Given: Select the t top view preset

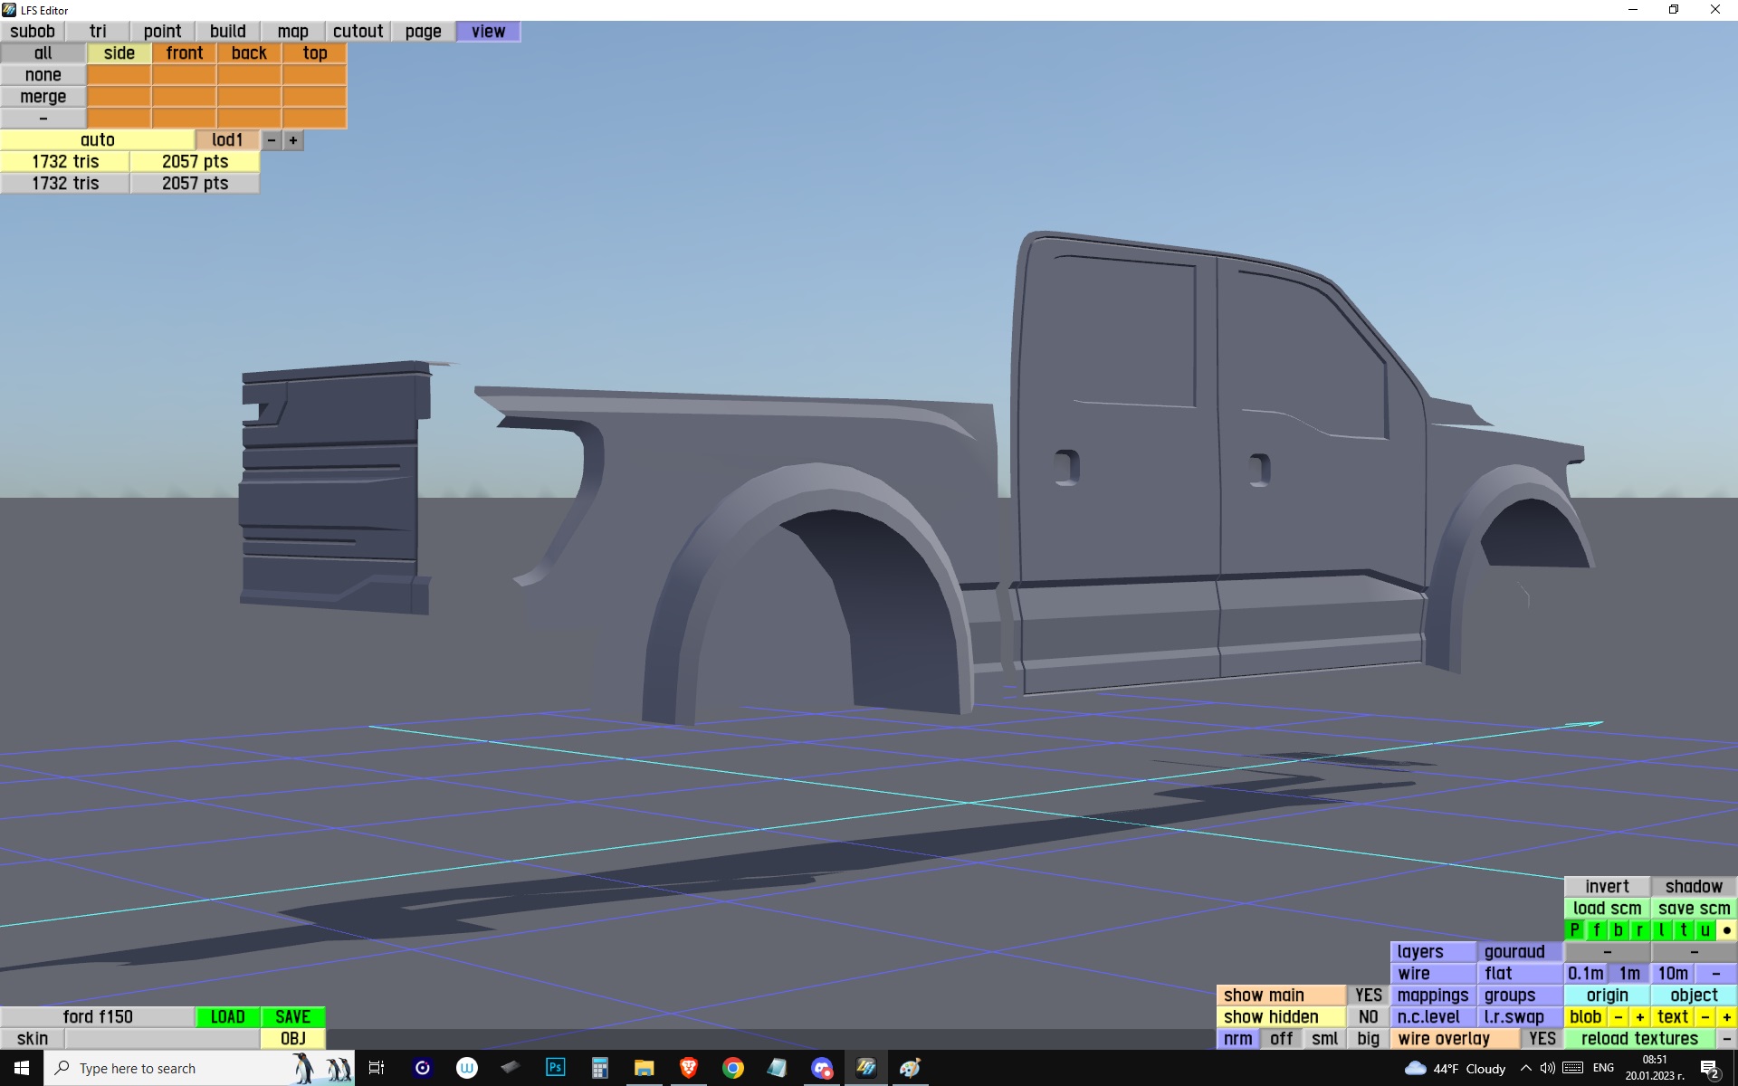Looking at the screenshot, I should 1683,930.
